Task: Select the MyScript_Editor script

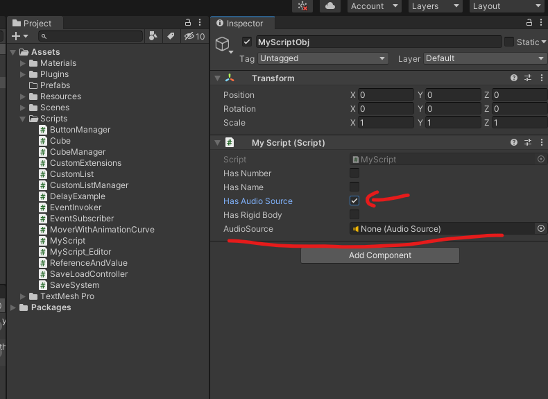Action: (80, 252)
